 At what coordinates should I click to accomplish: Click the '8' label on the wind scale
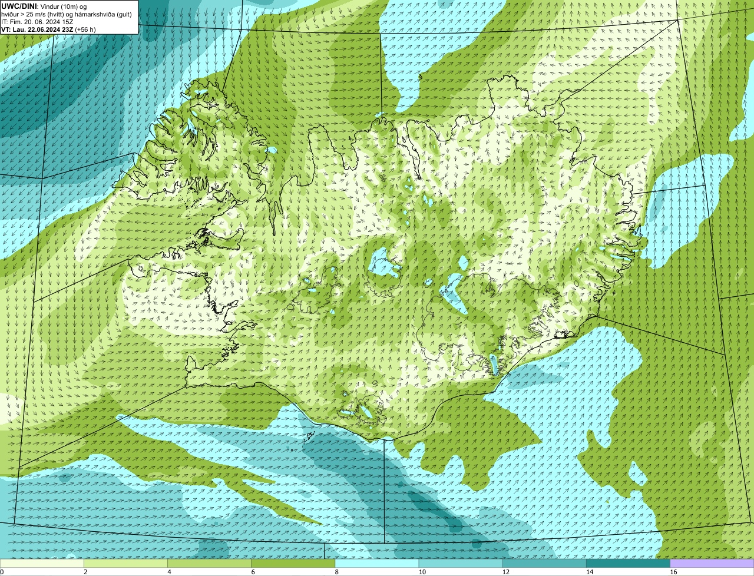[x=336, y=572]
